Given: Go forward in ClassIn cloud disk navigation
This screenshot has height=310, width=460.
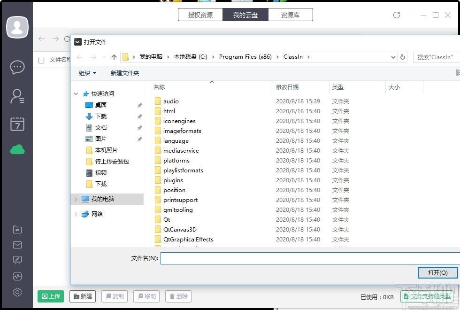Looking at the screenshot, I should [x=55, y=39].
